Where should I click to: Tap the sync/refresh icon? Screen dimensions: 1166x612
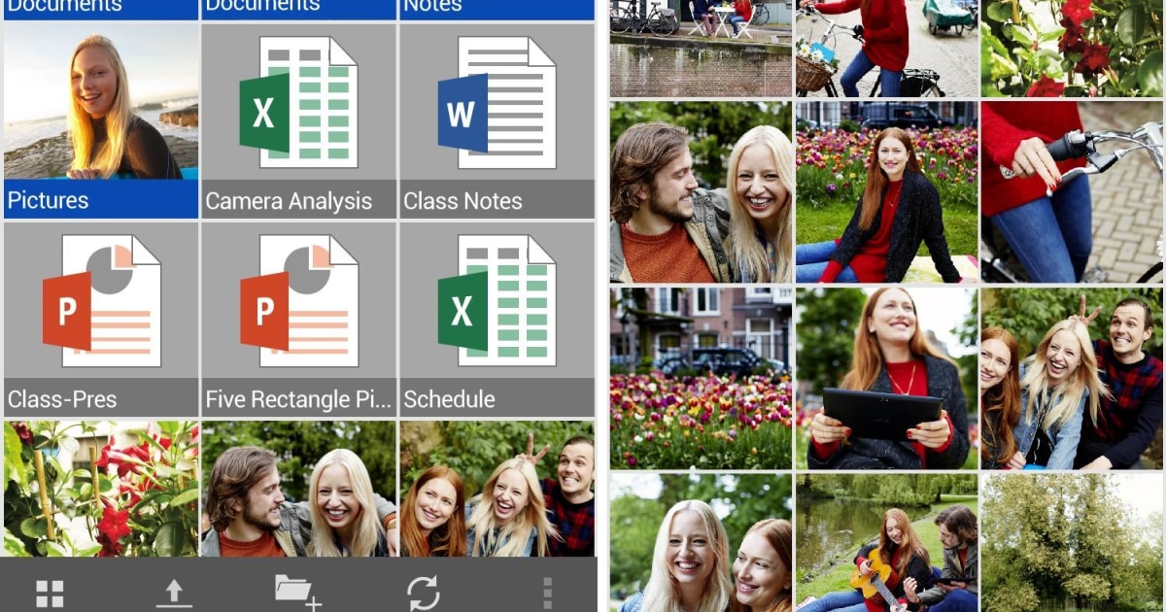point(422,591)
